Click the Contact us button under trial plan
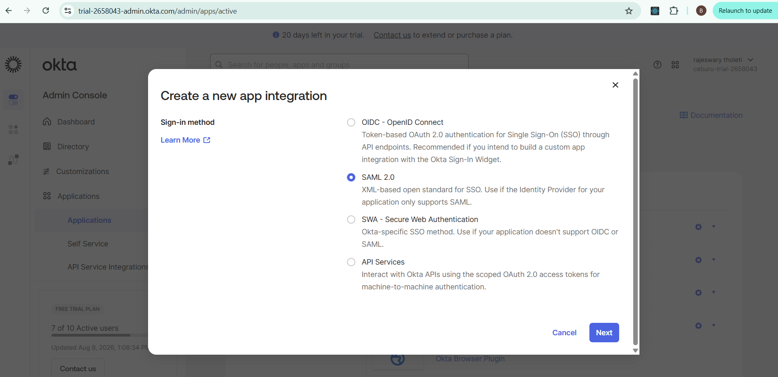Viewport: 778px width, 377px height. tap(78, 368)
